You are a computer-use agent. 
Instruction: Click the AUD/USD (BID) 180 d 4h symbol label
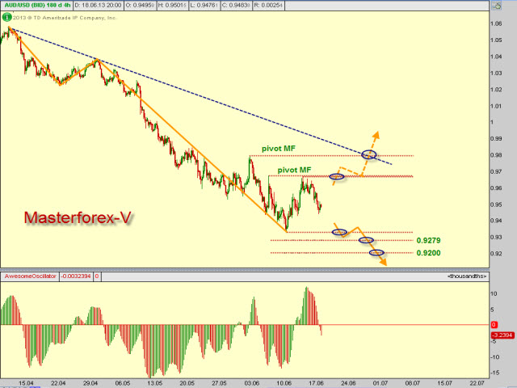37,6
